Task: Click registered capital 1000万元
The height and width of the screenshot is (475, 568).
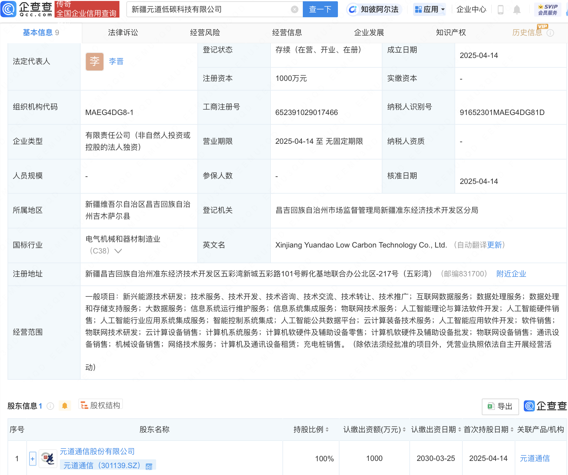Action: (291, 78)
